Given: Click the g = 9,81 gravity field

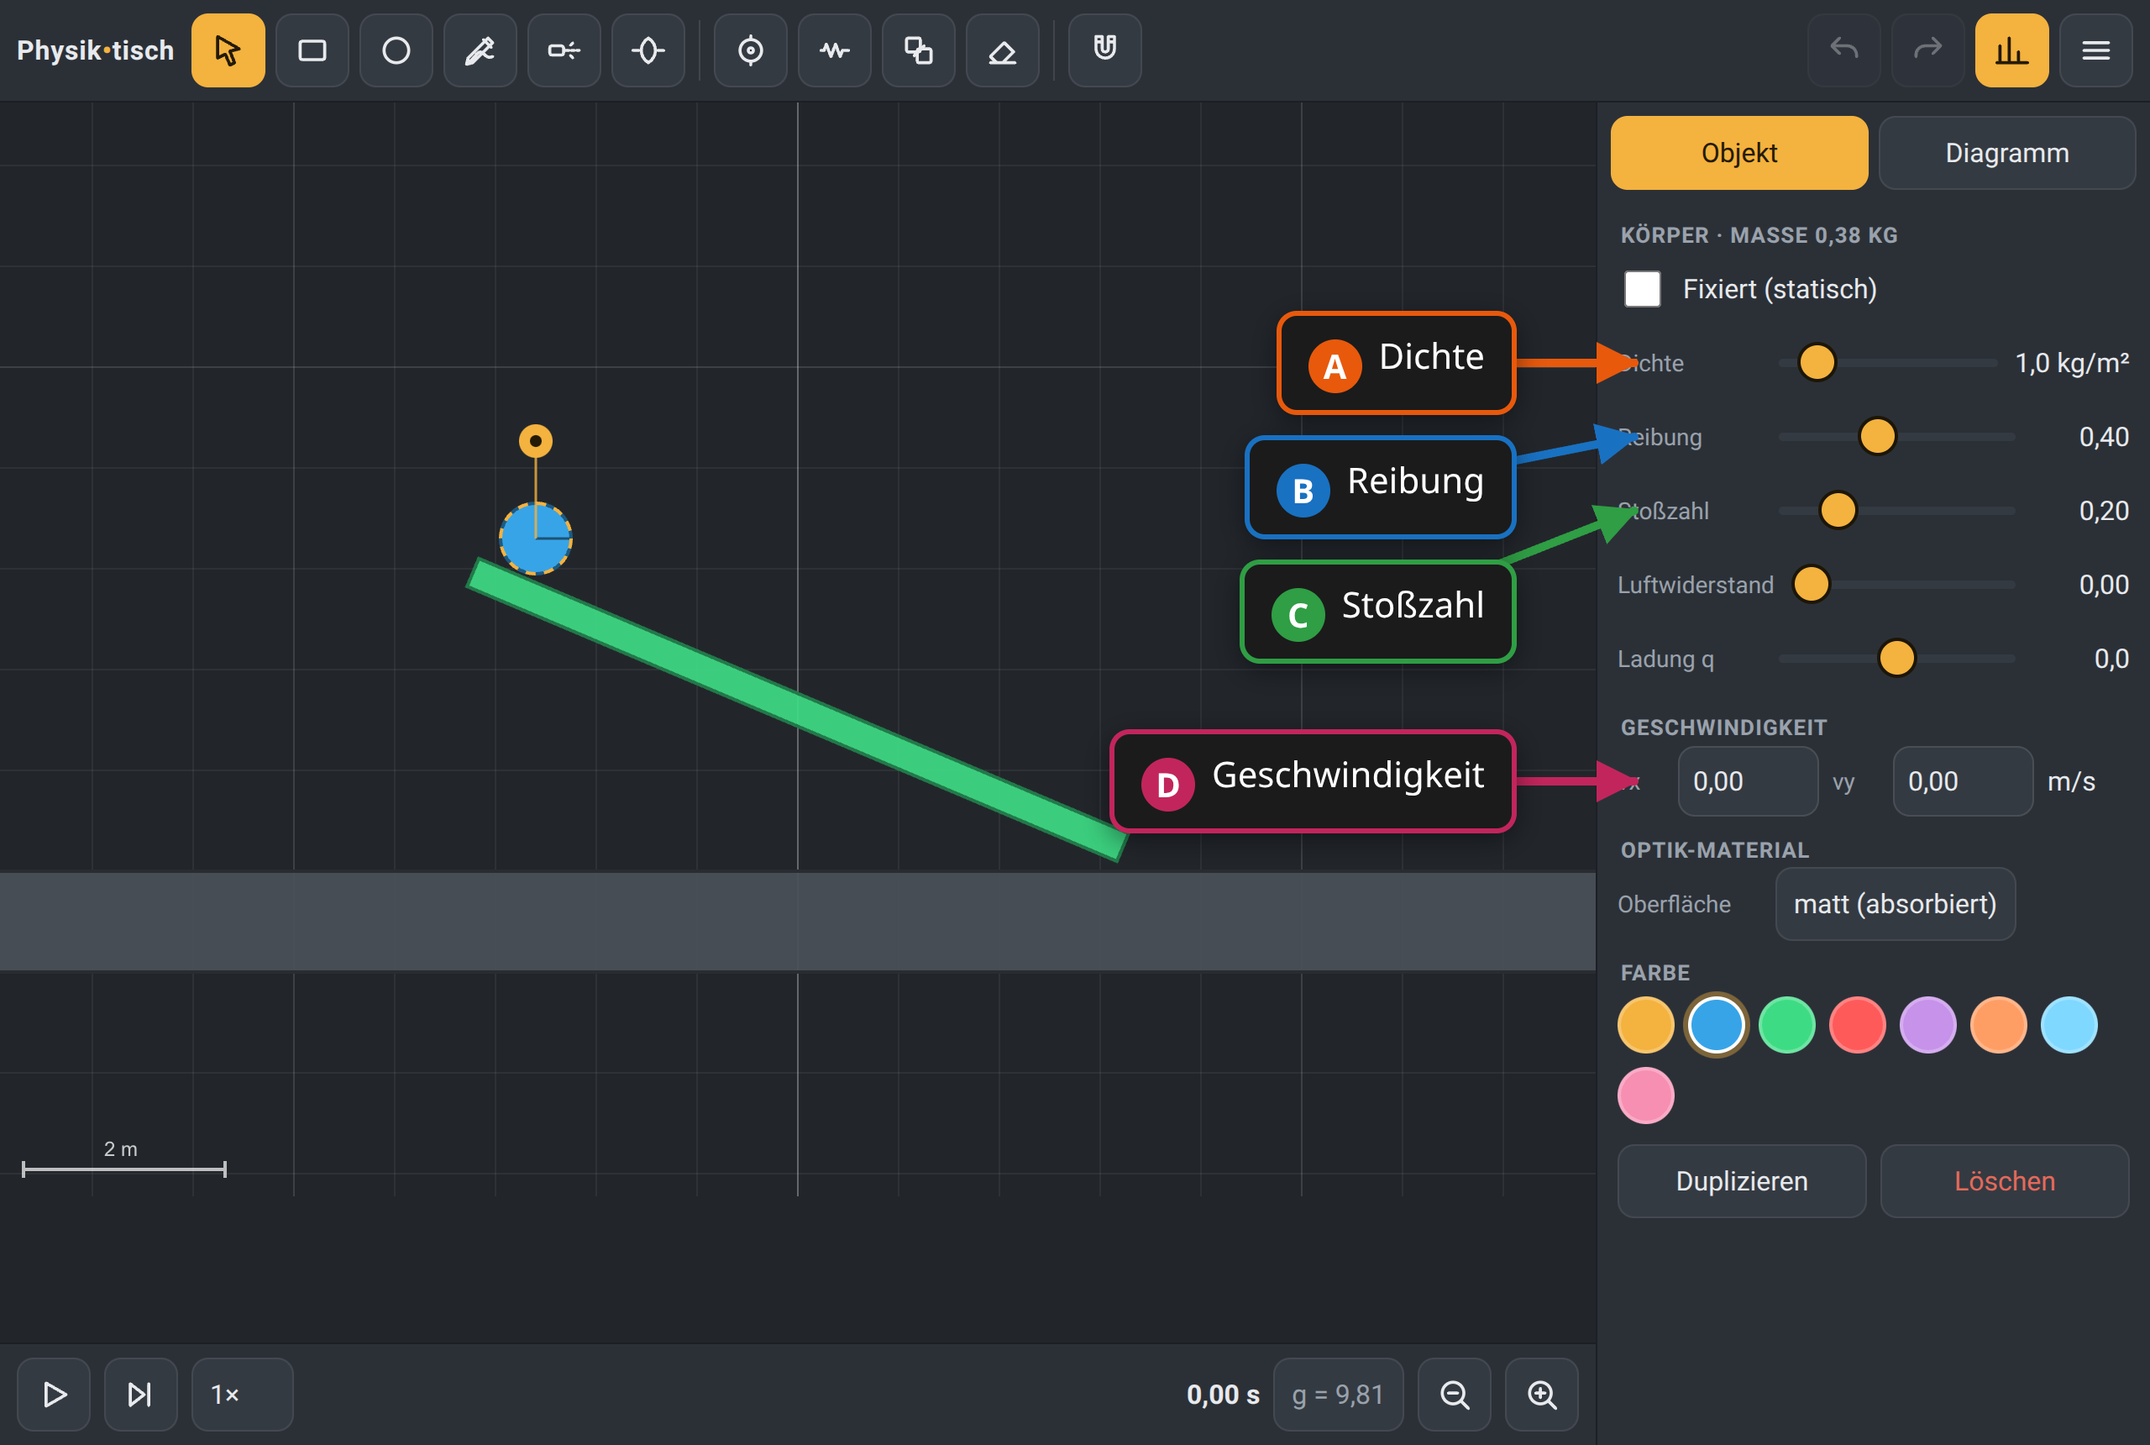Looking at the screenshot, I should [x=1339, y=1395].
